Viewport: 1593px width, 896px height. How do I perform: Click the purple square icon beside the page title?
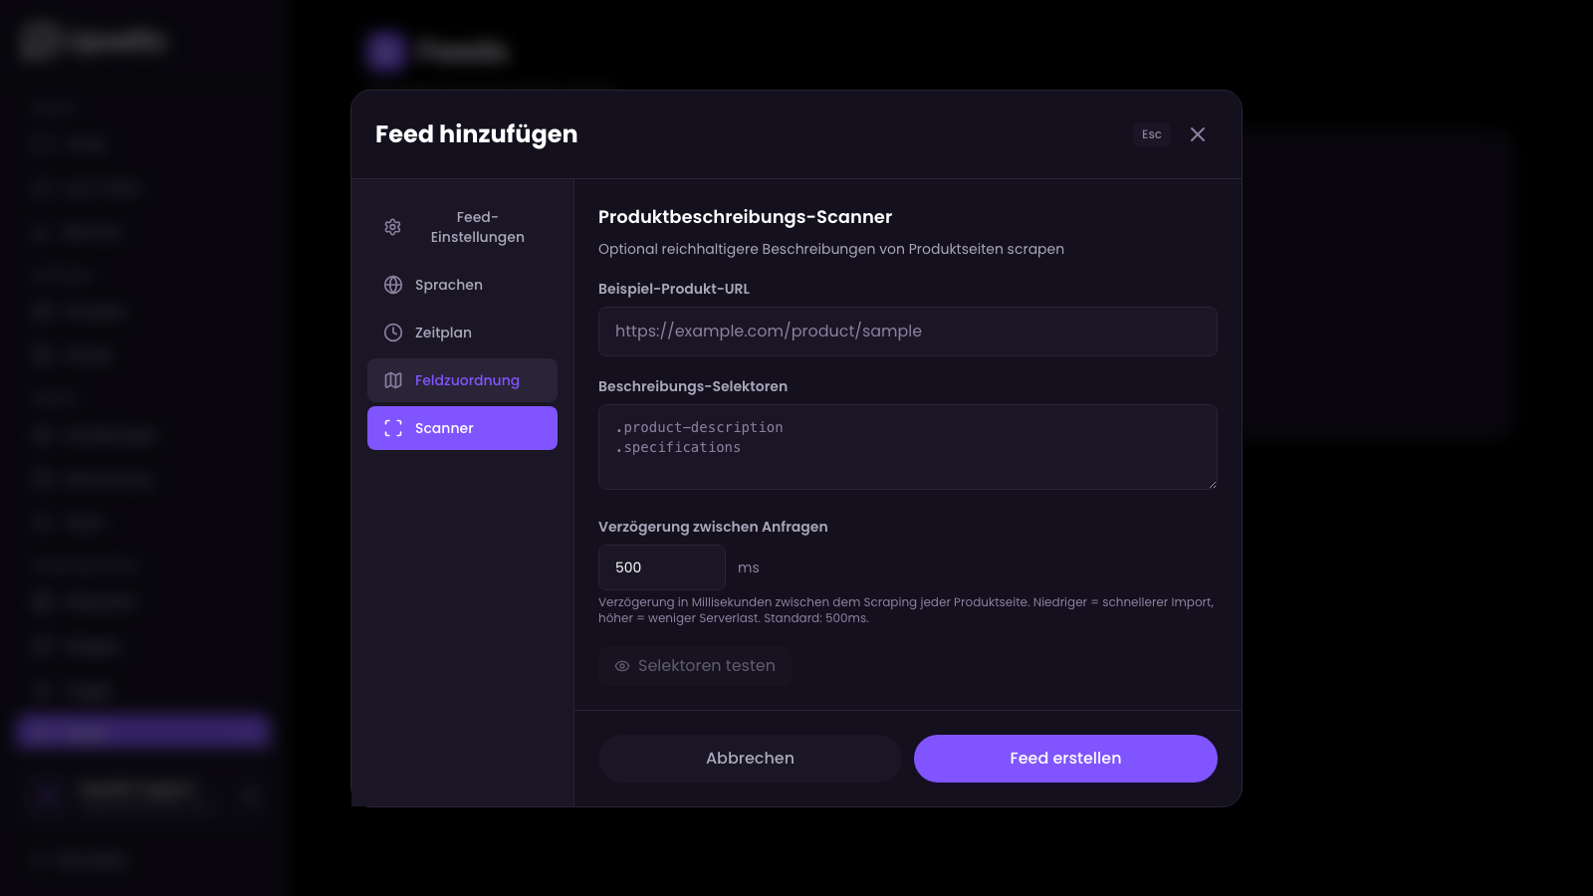(x=383, y=52)
